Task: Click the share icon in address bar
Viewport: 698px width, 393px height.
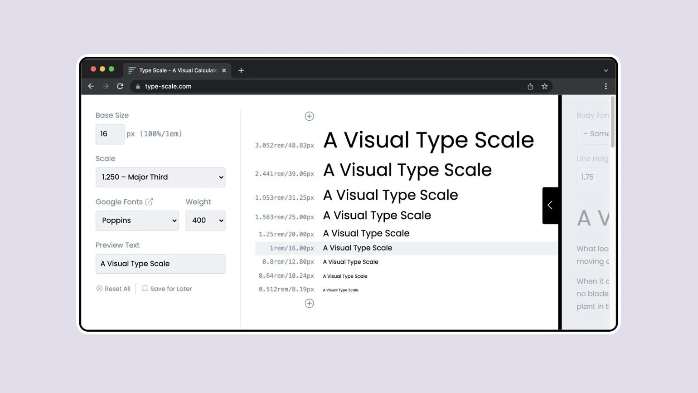Action: tap(530, 86)
